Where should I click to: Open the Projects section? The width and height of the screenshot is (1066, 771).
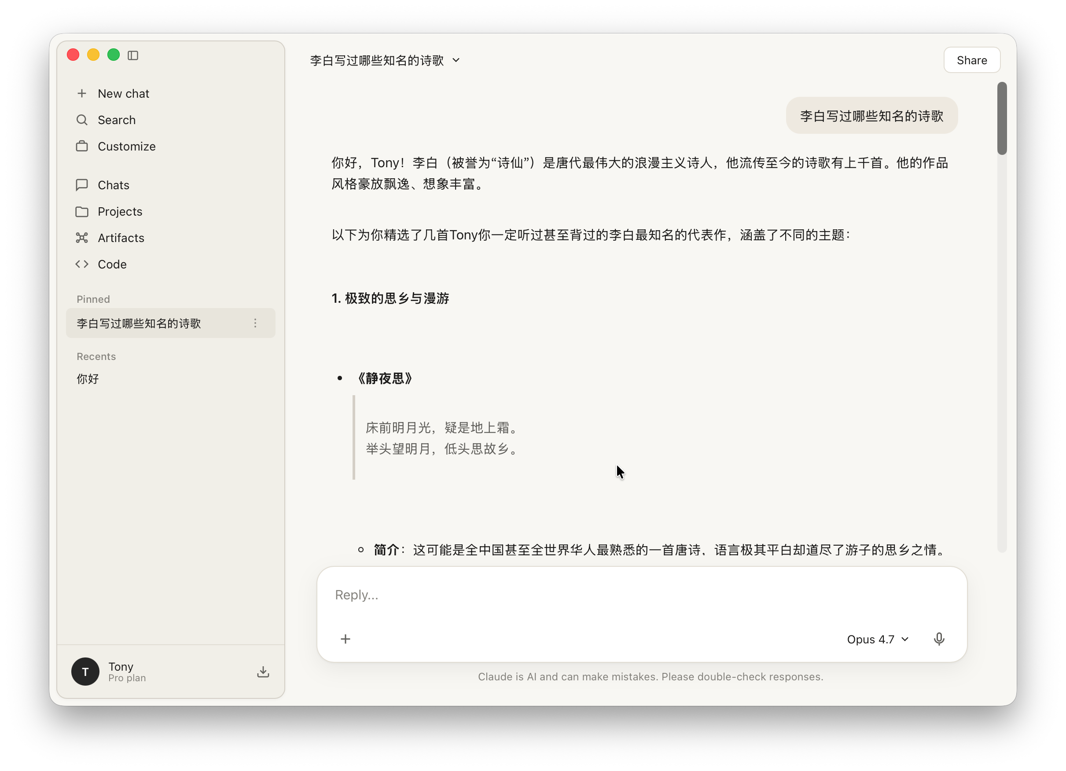click(119, 211)
